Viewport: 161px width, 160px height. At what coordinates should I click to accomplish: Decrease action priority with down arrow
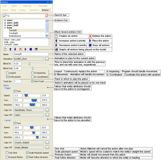15,49
